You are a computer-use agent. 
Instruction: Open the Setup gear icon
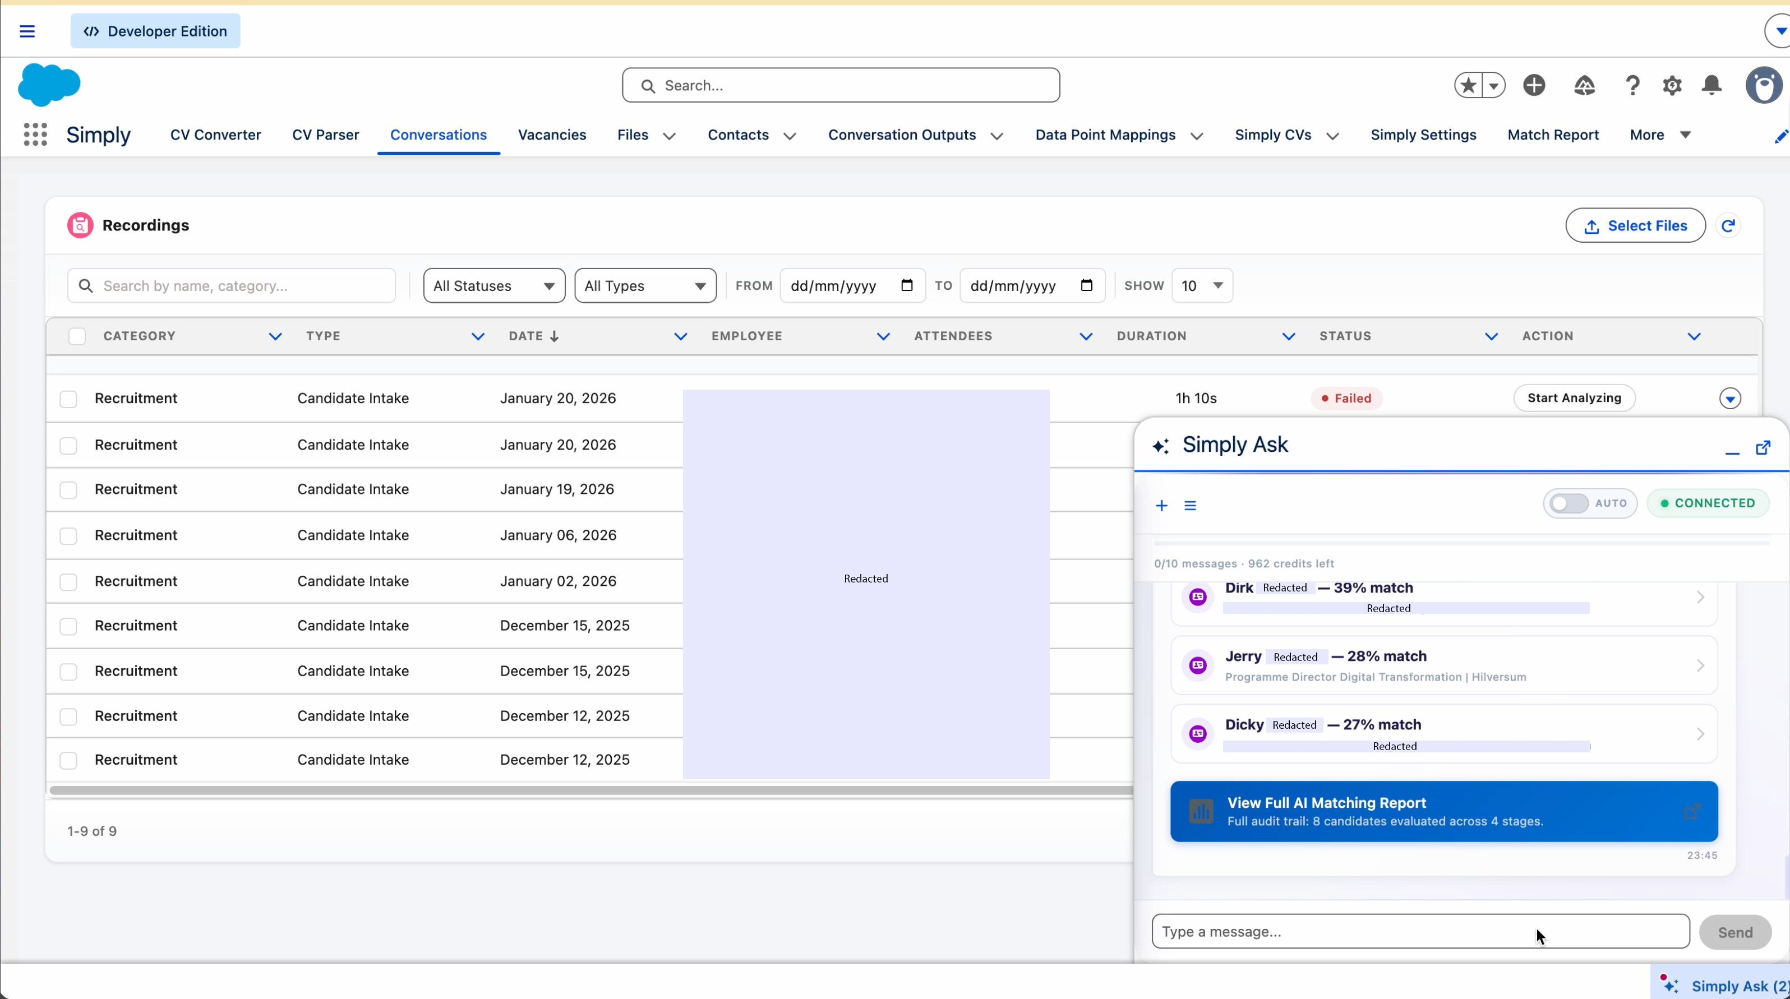(1672, 85)
